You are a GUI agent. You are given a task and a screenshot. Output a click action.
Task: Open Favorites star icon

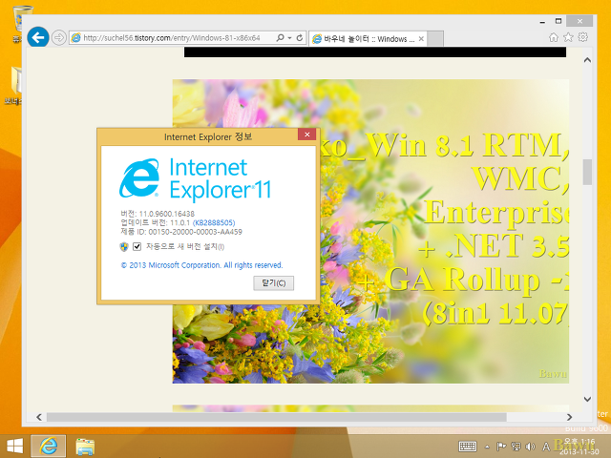click(568, 37)
